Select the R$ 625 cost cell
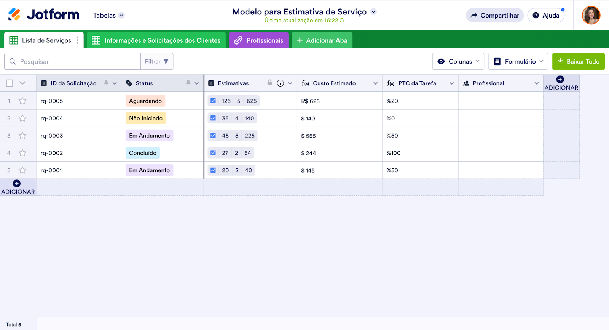This screenshot has height=330, width=609. [339, 101]
